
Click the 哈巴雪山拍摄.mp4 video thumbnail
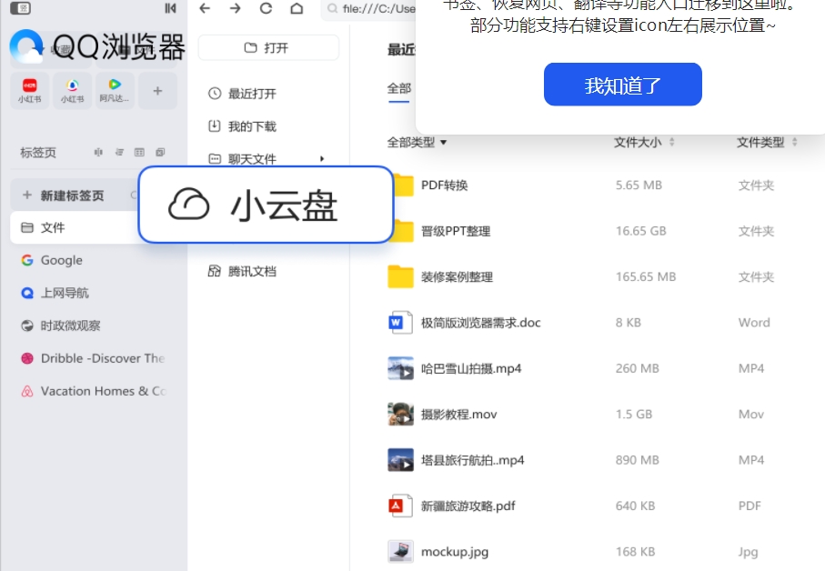(400, 368)
